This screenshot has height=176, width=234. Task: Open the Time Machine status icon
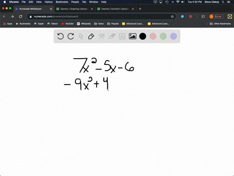click(167, 2)
